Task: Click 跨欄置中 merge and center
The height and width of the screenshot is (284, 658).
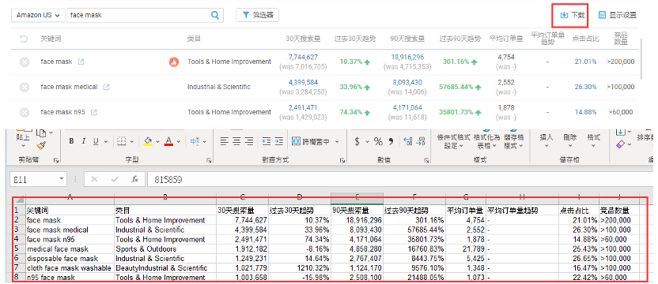Action: pos(310,141)
